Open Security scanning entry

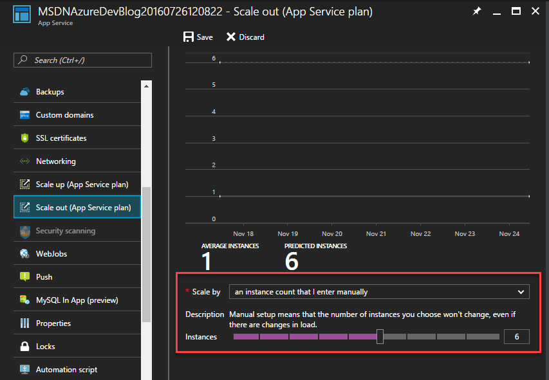pyautogui.click(x=77, y=231)
